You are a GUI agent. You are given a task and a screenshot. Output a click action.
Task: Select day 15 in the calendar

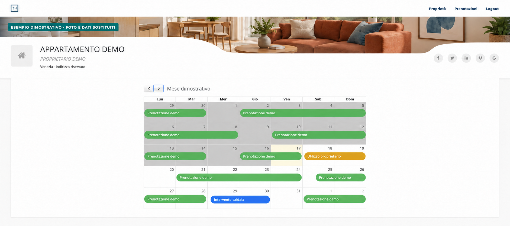pyautogui.click(x=223, y=155)
